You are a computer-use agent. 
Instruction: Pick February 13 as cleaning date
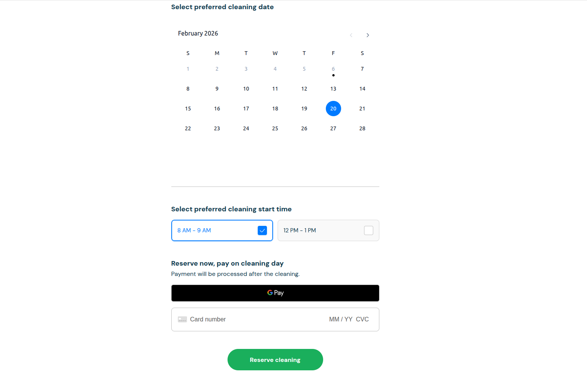coord(333,89)
